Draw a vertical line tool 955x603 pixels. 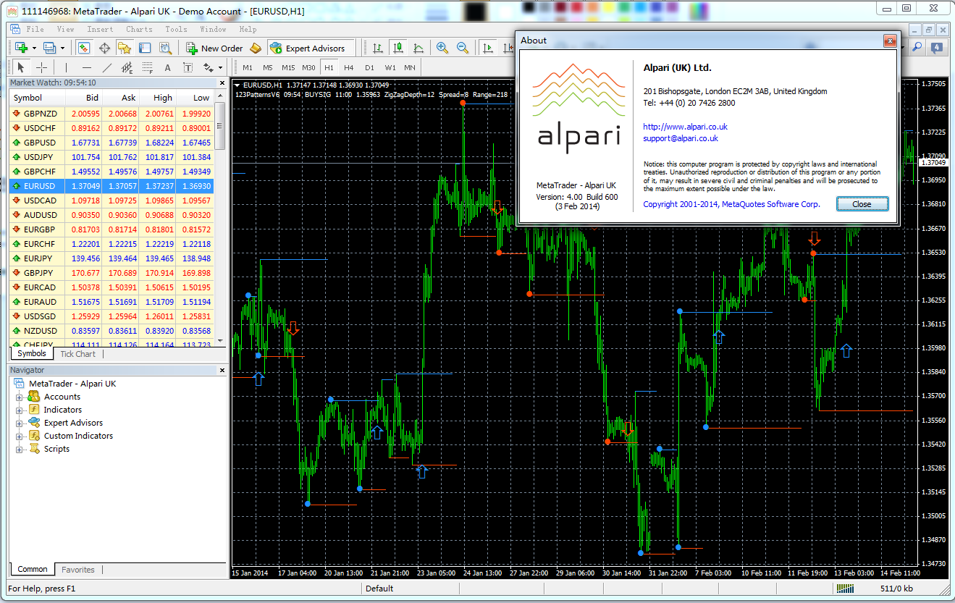click(x=67, y=67)
